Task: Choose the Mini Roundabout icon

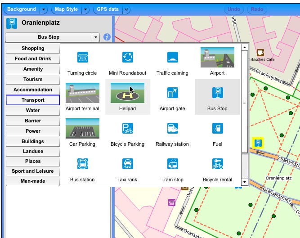Action: [x=127, y=57]
